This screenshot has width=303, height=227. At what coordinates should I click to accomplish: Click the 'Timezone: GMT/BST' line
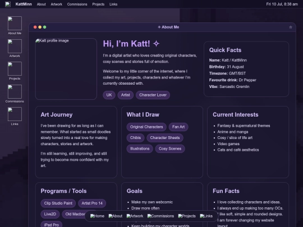point(227,73)
